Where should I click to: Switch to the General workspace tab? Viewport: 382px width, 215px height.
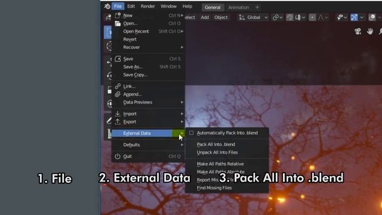[x=212, y=7]
